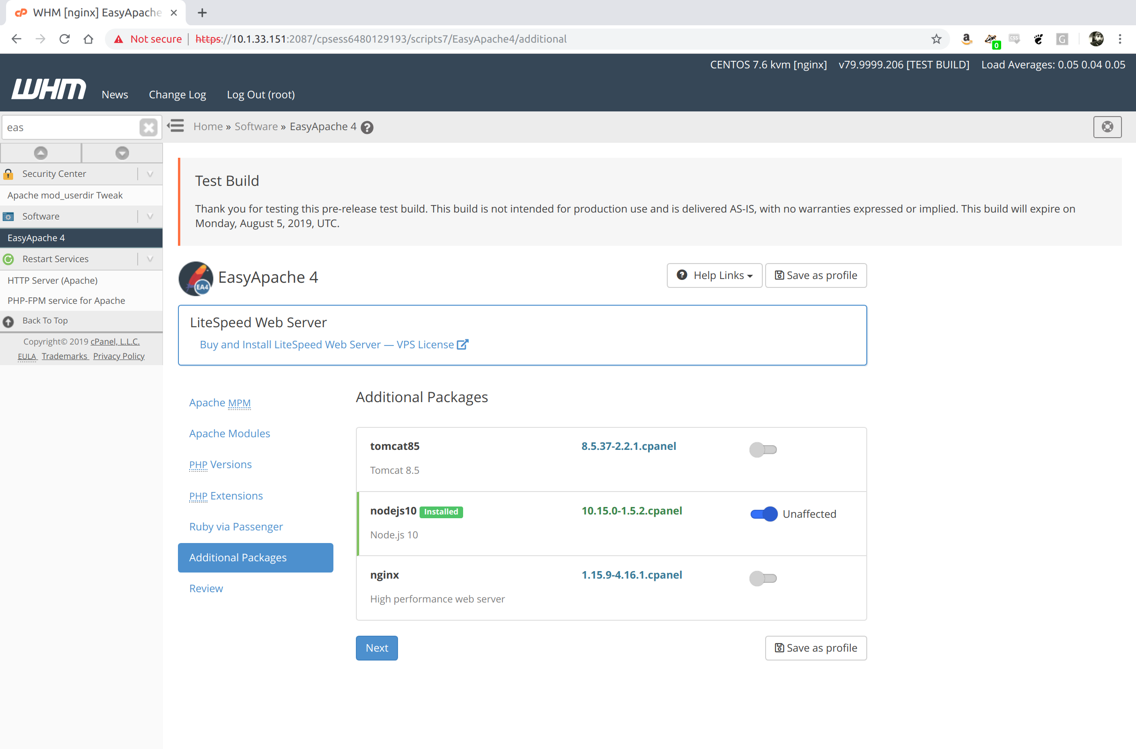1136x749 pixels.
Task: Click the Next button
Action: (376, 648)
